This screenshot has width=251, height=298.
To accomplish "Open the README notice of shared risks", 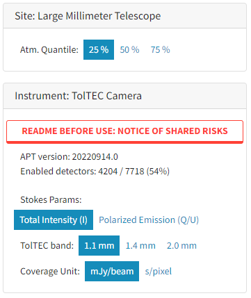I will point(124,131).
